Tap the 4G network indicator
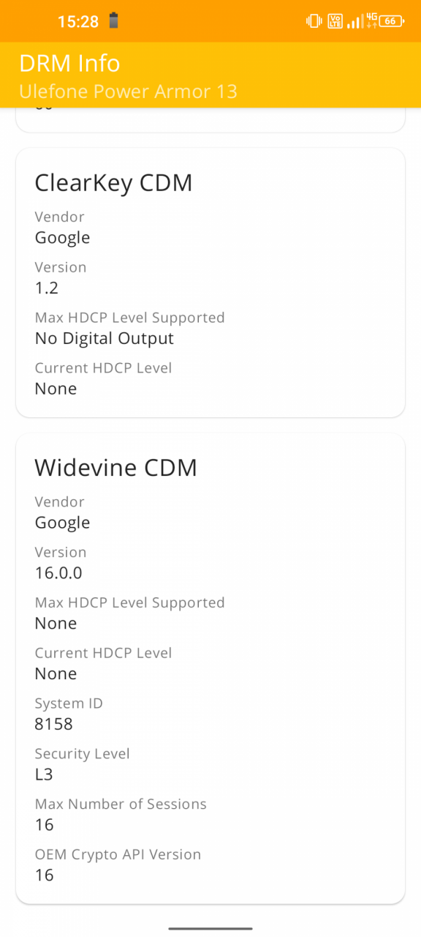The width and height of the screenshot is (421, 937). (371, 20)
